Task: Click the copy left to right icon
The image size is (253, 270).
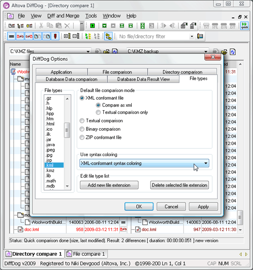Action: point(164,26)
